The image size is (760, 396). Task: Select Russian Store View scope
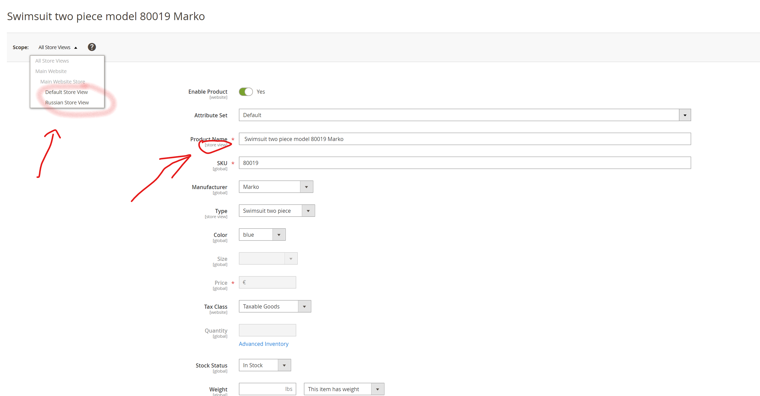[x=67, y=102]
